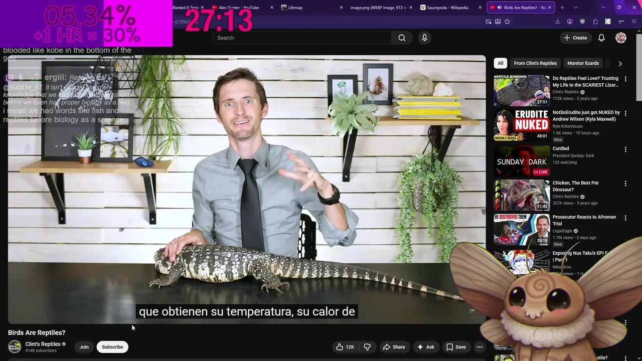Open more actions ellipsis under video

click(x=479, y=347)
